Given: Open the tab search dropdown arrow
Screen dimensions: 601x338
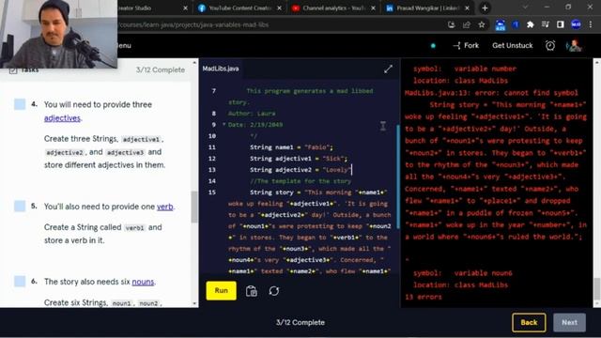Looking at the screenshot, I should pyautogui.click(x=525, y=8).
